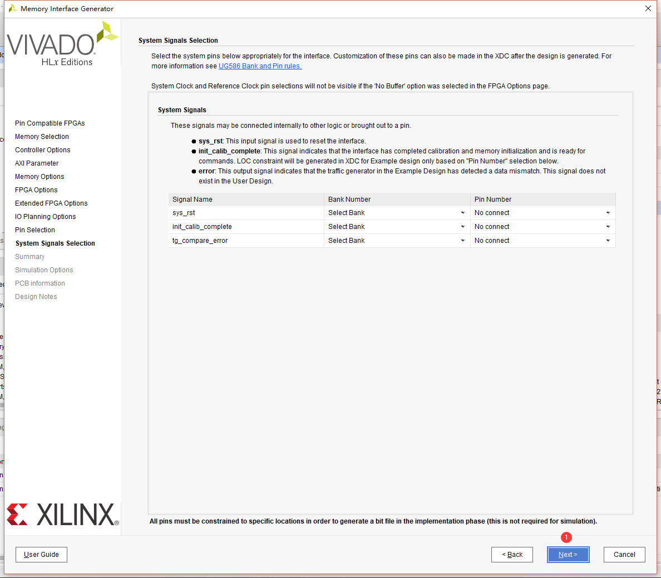Click the Back button

(x=512, y=554)
